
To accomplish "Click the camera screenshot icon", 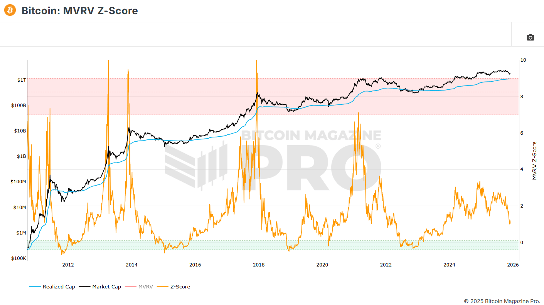I will pyautogui.click(x=530, y=37).
